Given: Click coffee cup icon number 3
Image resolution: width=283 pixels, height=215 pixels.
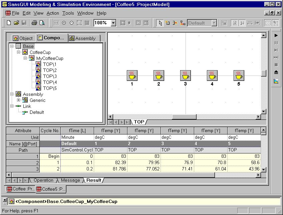Looking at the screenshot, I should (185, 76).
